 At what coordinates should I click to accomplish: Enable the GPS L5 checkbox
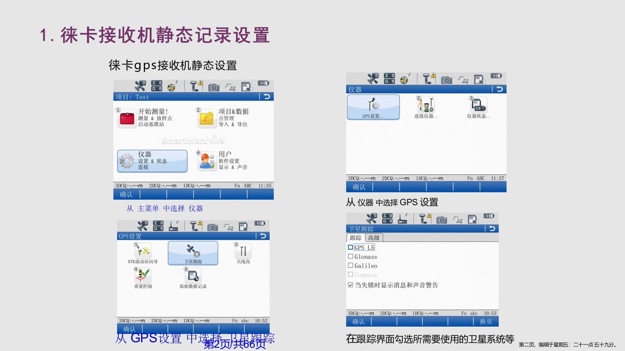coord(350,247)
